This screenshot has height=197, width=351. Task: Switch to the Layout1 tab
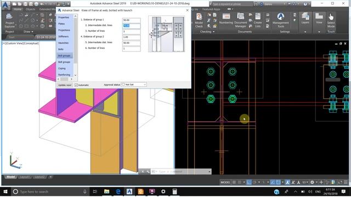[x=24, y=177]
